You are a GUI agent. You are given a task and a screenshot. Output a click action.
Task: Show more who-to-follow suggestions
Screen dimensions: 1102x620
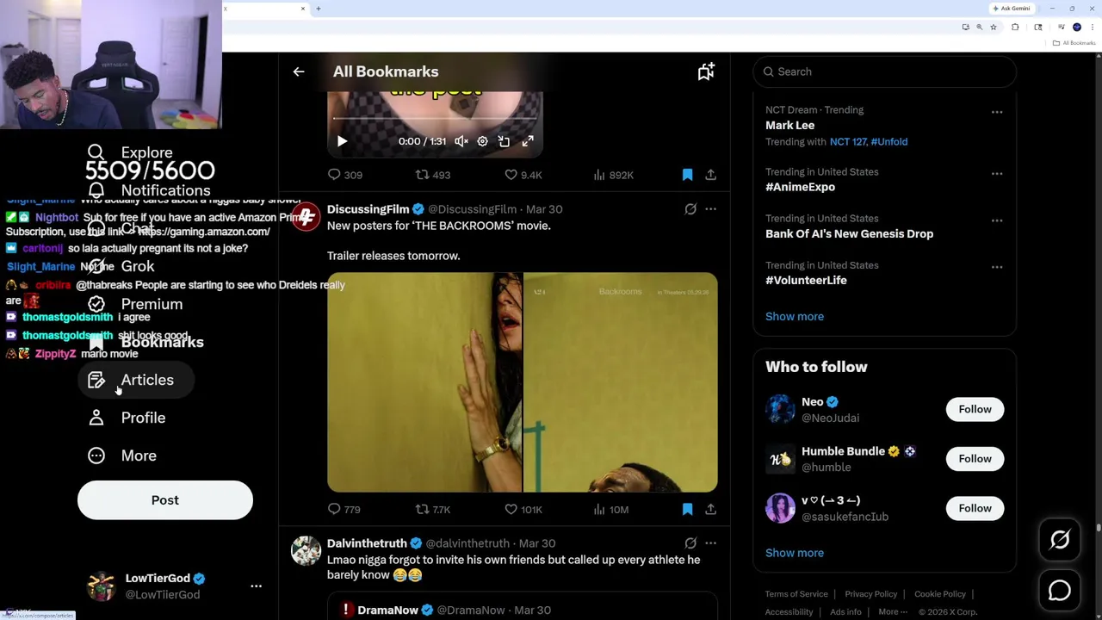coord(795,553)
